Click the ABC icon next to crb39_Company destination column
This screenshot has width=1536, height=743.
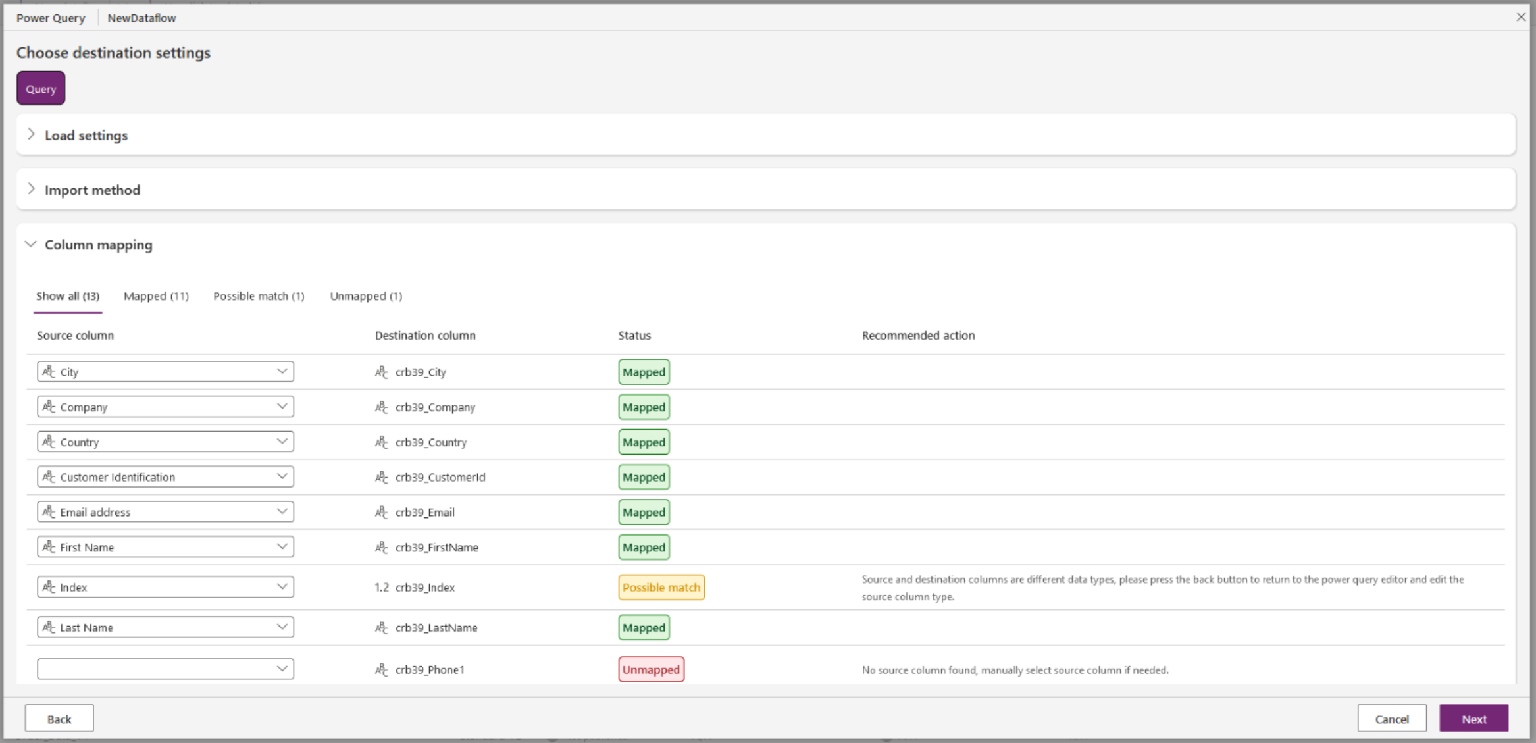pos(381,407)
